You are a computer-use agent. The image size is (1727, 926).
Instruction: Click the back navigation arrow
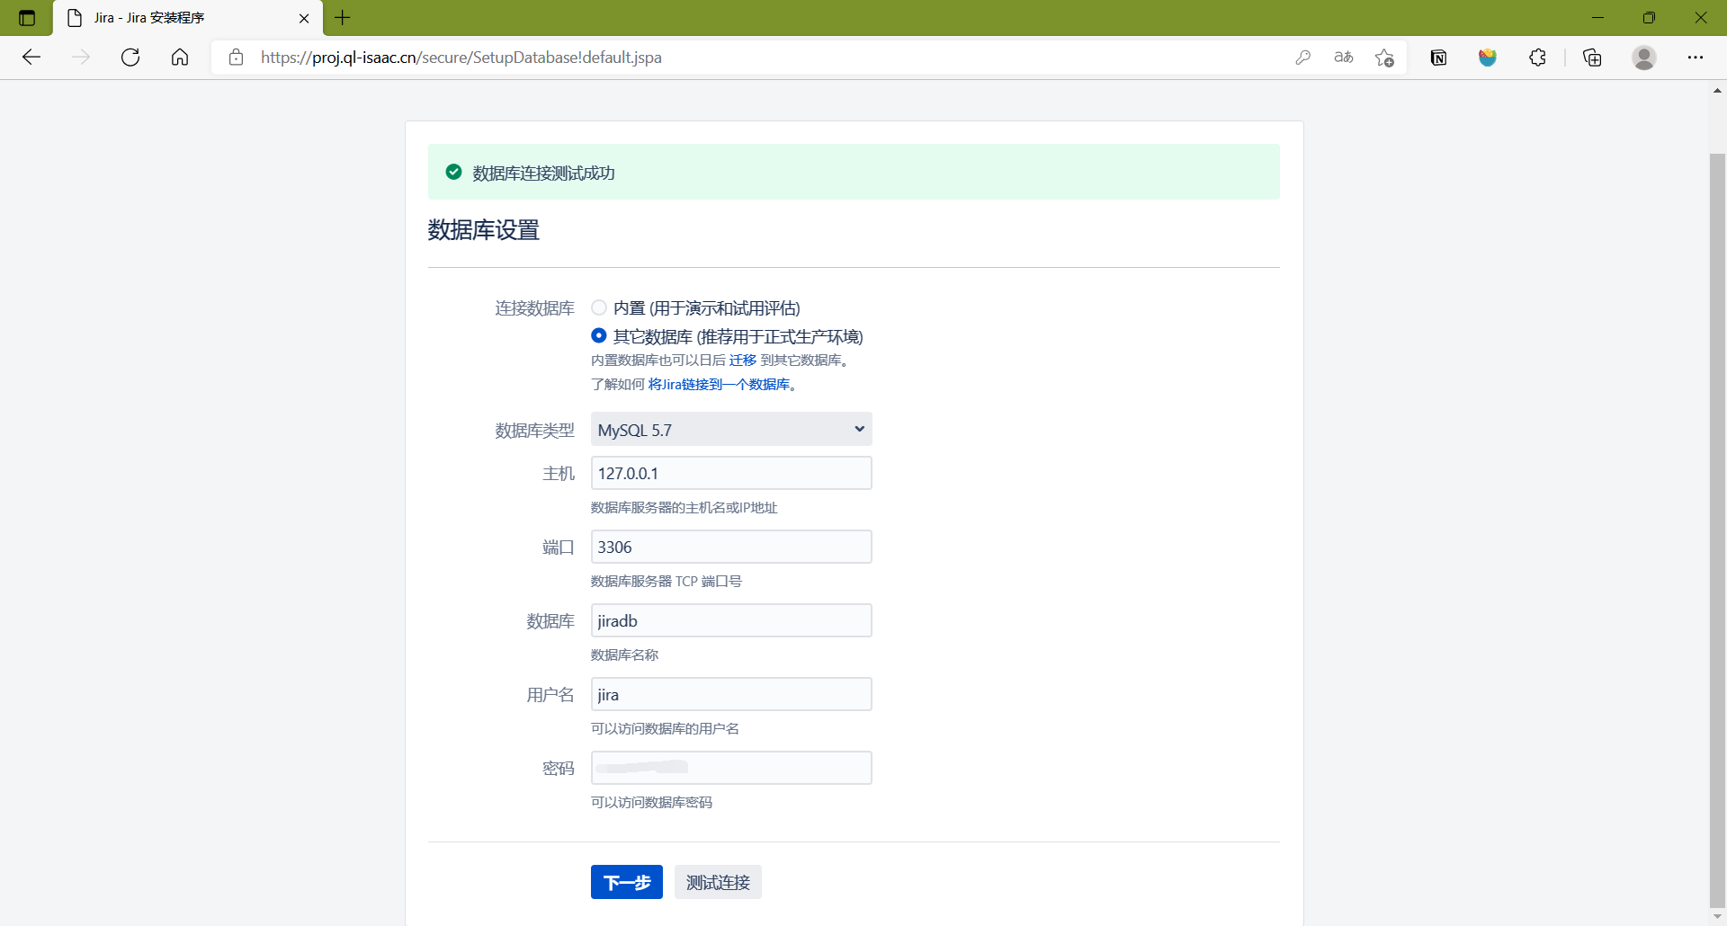coord(31,58)
